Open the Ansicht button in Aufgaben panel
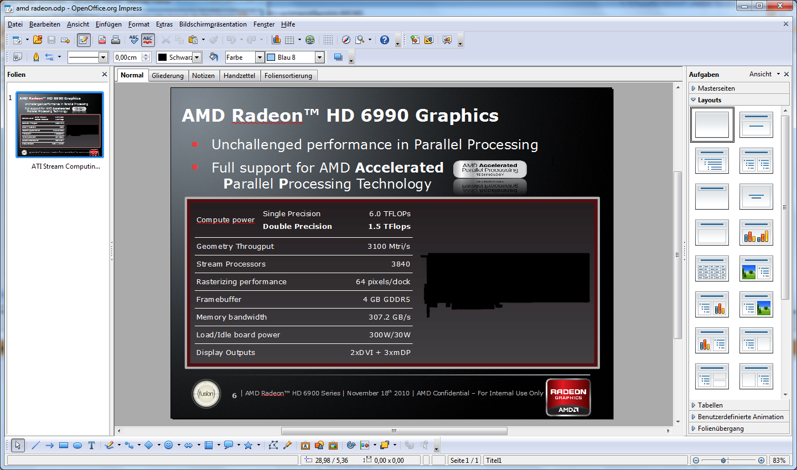 pyautogui.click(x=764, y=74)
